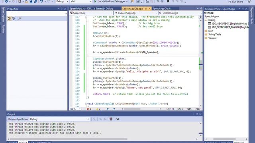
Task: Click the Open File folder icon
Action: pos(26,2)
